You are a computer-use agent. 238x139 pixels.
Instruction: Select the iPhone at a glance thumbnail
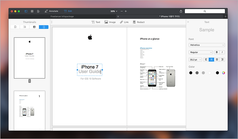point(29,111)
